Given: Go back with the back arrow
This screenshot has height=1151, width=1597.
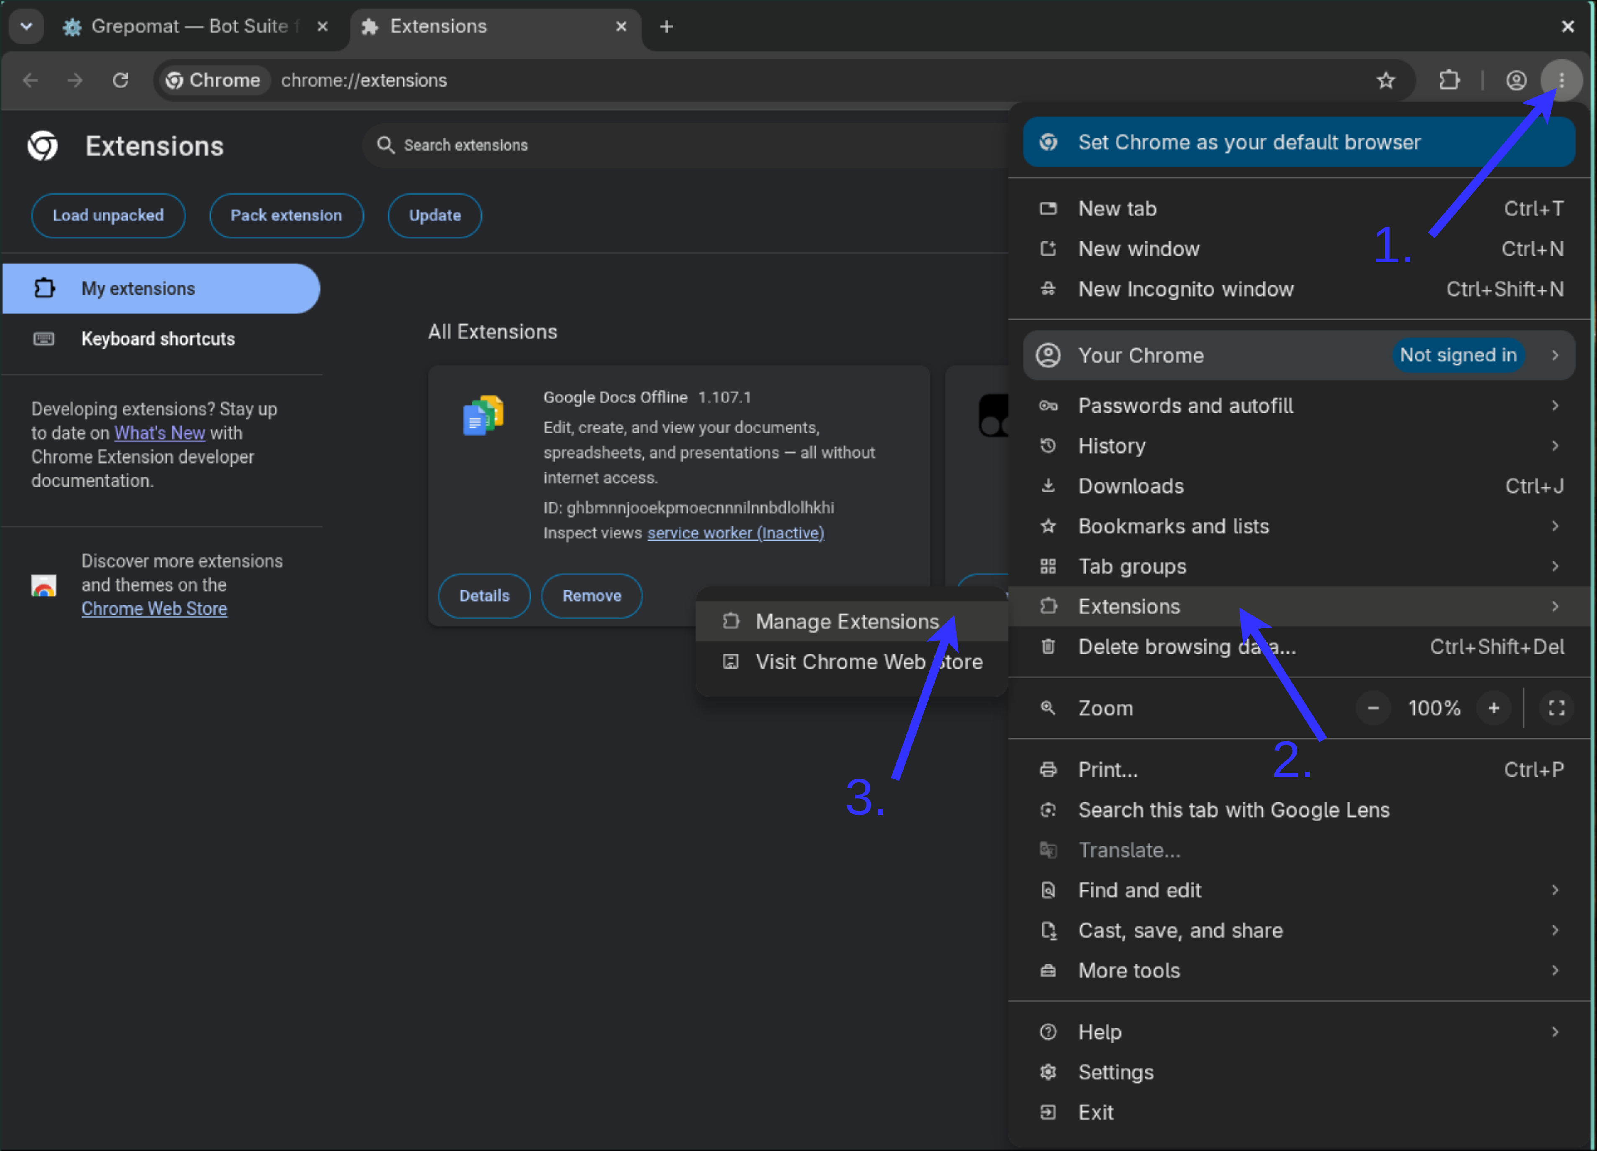Looking at the screenshot, I should (x=30, y=80).
